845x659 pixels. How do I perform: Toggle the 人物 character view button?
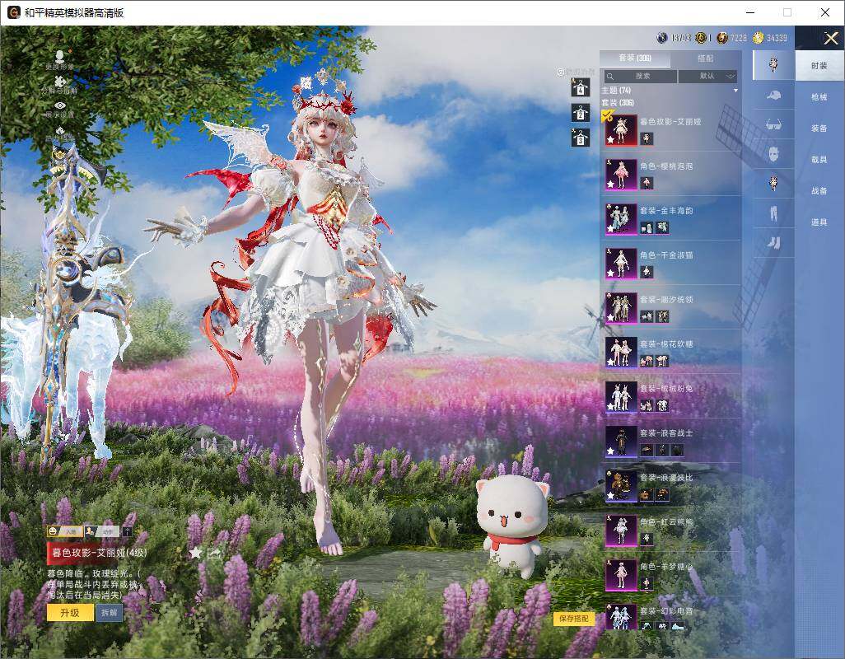65,531
